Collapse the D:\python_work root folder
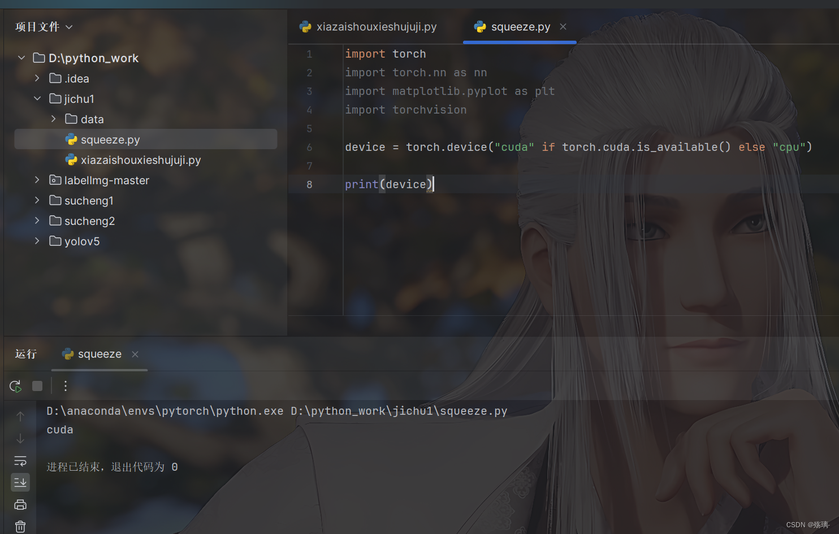Image resolution: width=839 pixels, height=534 pixels. 21,58
